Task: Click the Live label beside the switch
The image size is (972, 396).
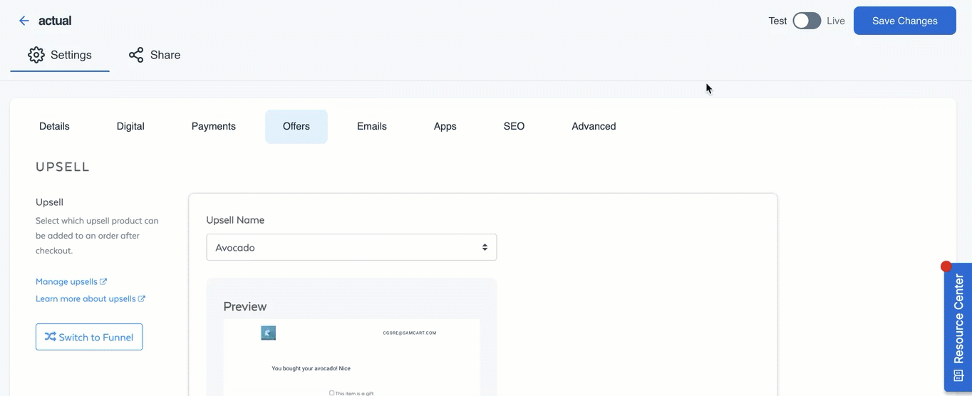Action: pyautogui.click(x=836, y=21)
